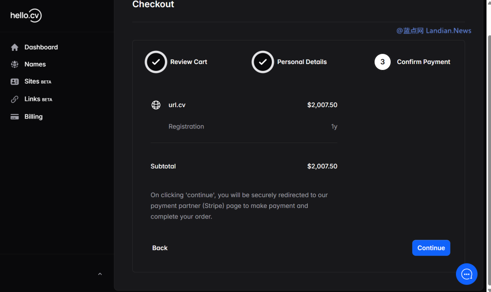Click the Dashboard home icon

point(15,47)
